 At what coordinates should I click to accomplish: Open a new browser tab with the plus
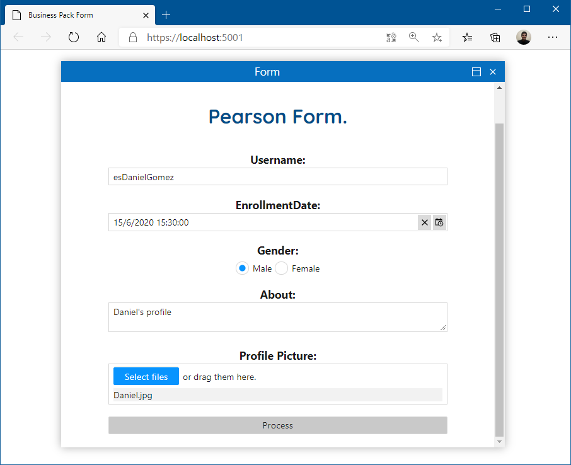click(x=166, y=14)
